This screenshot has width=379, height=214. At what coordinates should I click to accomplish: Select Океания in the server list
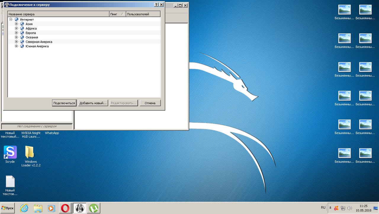pyautogui.click(x=32, y=37)
